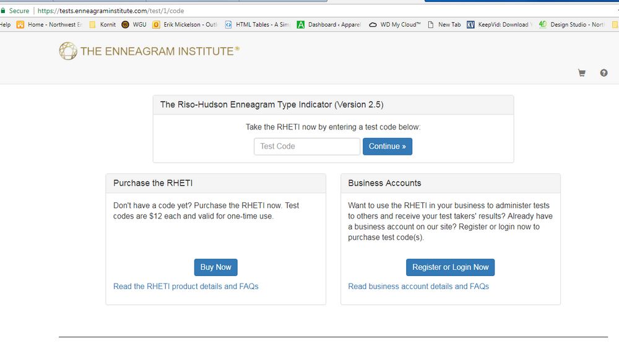Click the Business Accounts heading
Screen dimensions: 619x346
[384, 183]
